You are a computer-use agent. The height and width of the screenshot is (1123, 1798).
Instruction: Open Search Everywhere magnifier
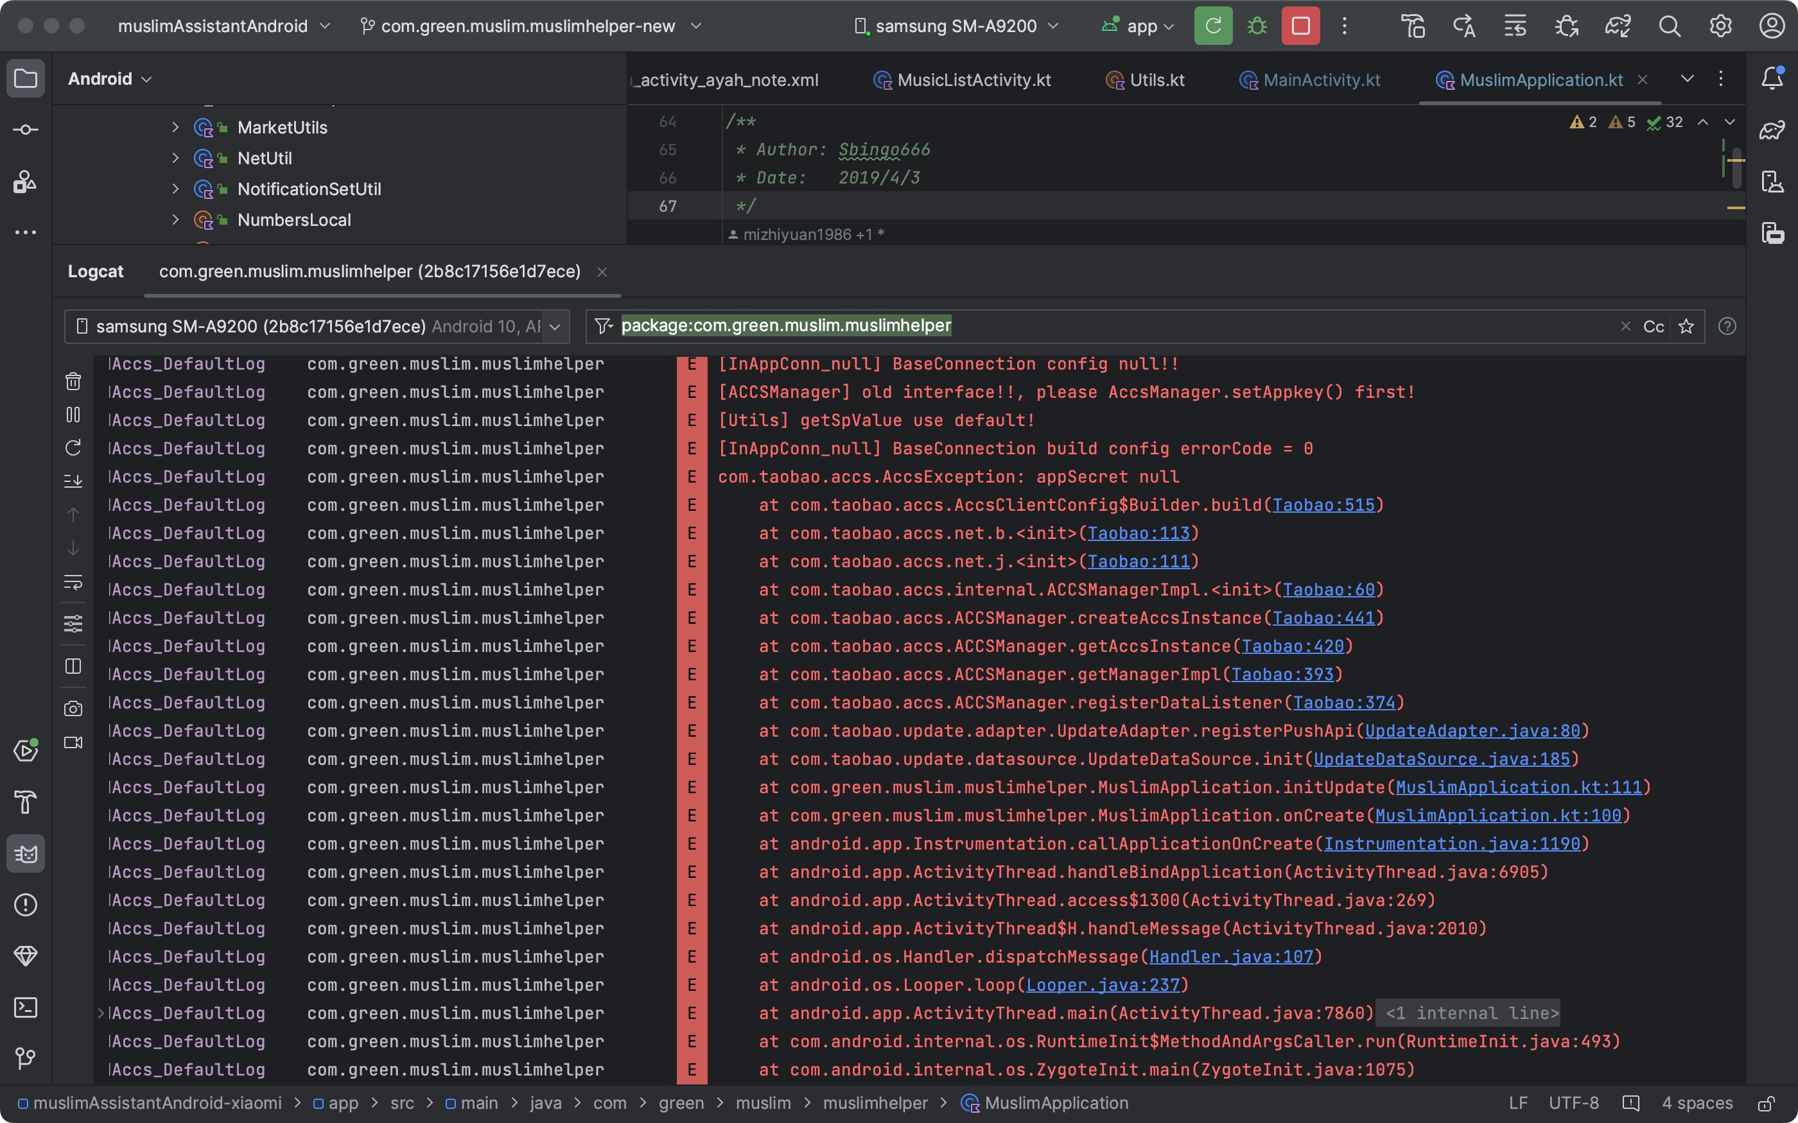1670,26
